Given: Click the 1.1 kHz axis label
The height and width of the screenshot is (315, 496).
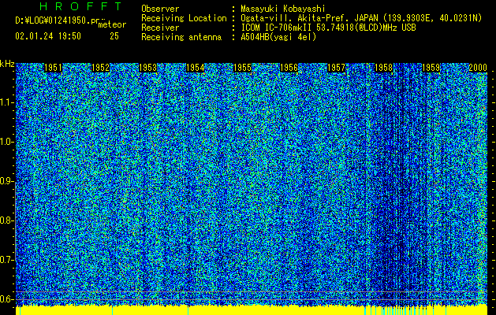Looking at the screenshot, I should (x=7, y=102).
